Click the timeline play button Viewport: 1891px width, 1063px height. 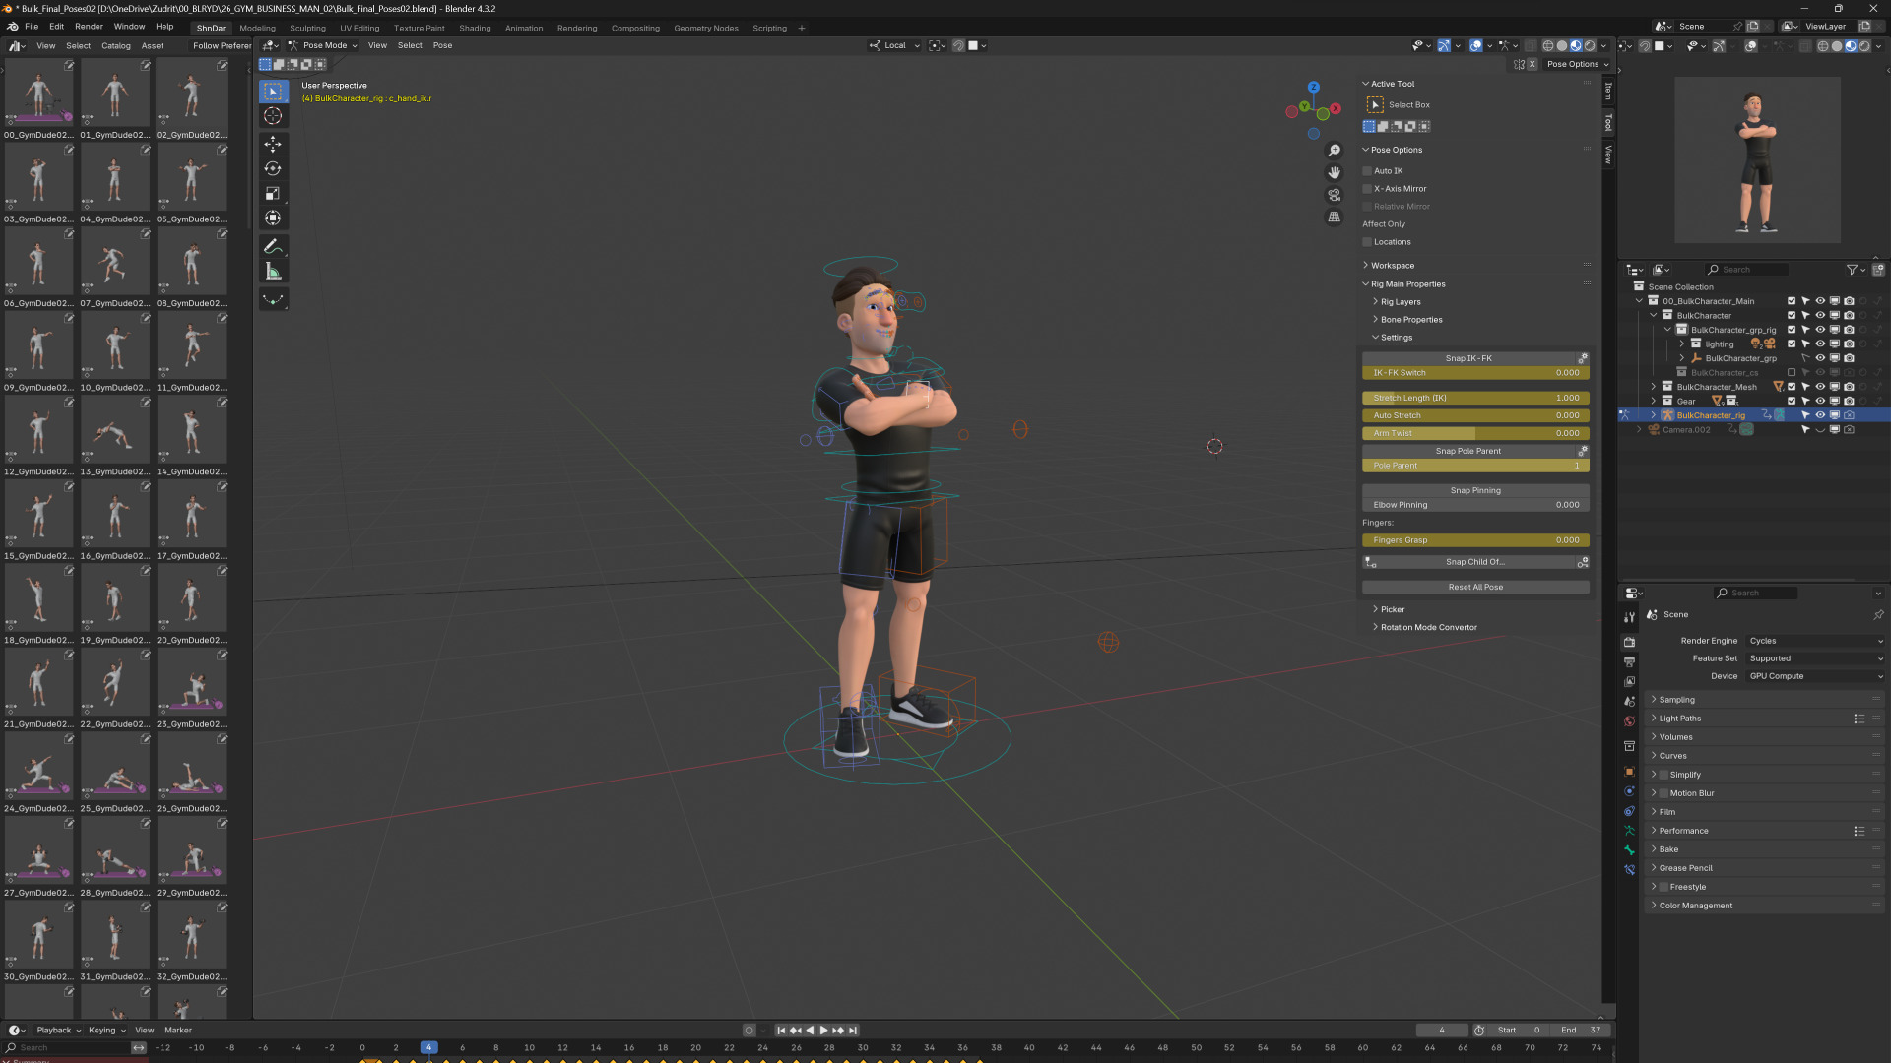823,1031
